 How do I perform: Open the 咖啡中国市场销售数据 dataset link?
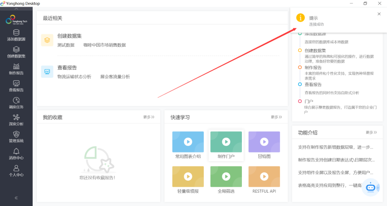105,45
